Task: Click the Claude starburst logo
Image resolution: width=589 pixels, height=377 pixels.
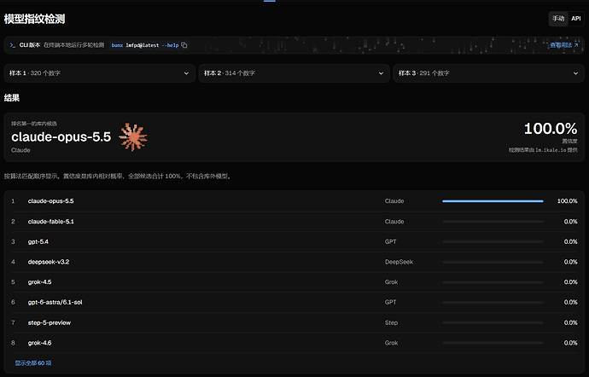Action: 133,137
